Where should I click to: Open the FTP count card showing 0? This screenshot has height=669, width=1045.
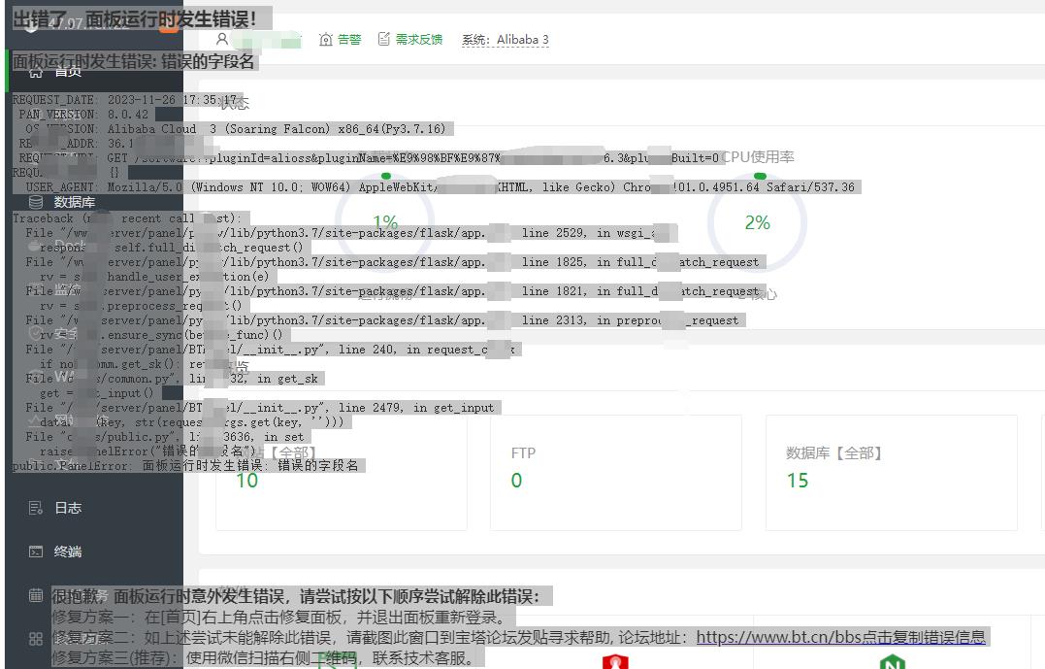(x=616, y=472)
